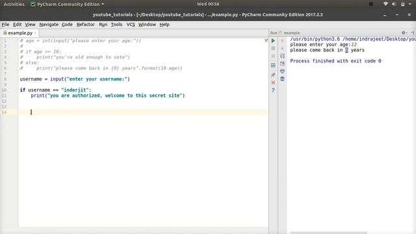416x234 pixels.
Task: Close the example.py editor tab
Action: 35,33
